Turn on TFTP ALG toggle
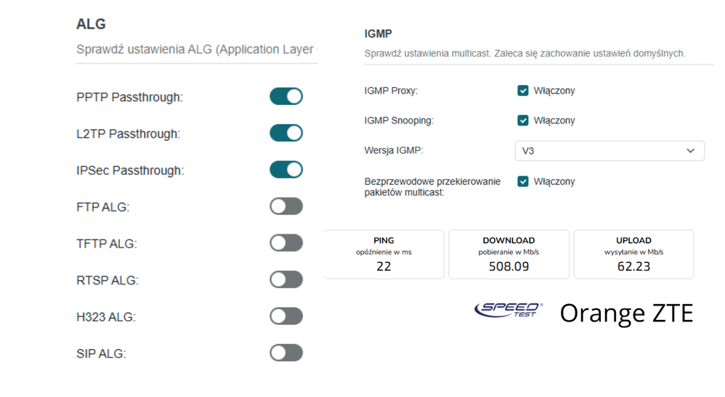This screenshot has width=725, height=397. (x=285, y=243)
